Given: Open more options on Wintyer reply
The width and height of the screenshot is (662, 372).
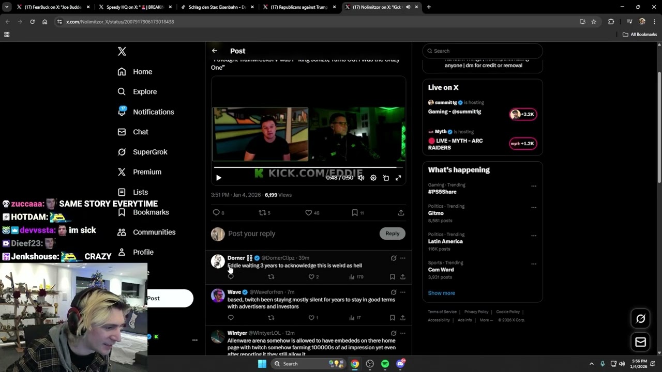Looking at the screenshot, I should point(403,333).
